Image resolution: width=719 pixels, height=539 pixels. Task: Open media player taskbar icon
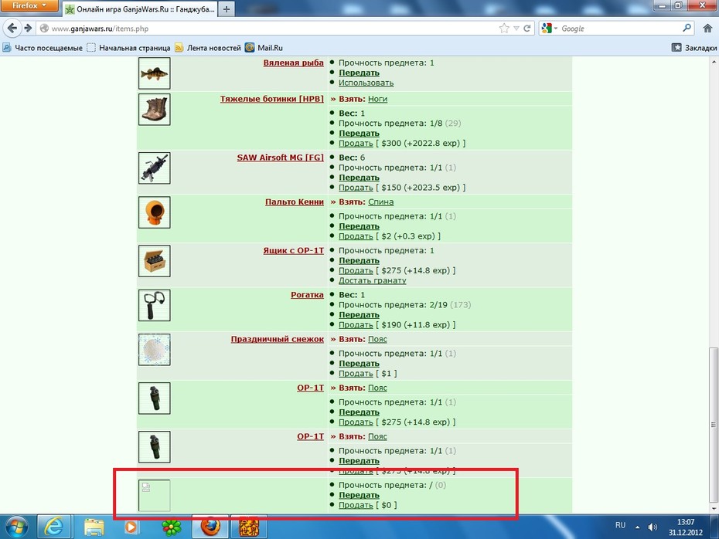131,527
